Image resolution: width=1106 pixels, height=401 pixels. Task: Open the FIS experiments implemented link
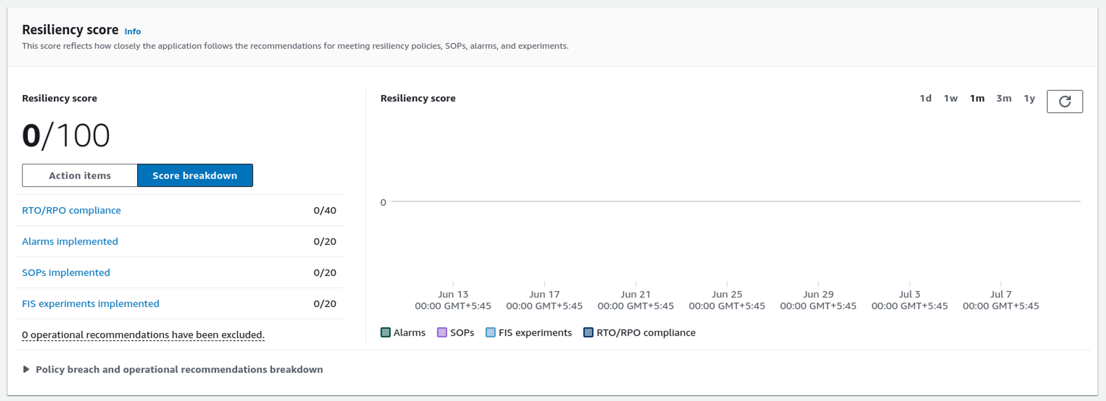(x=90, y=304)
